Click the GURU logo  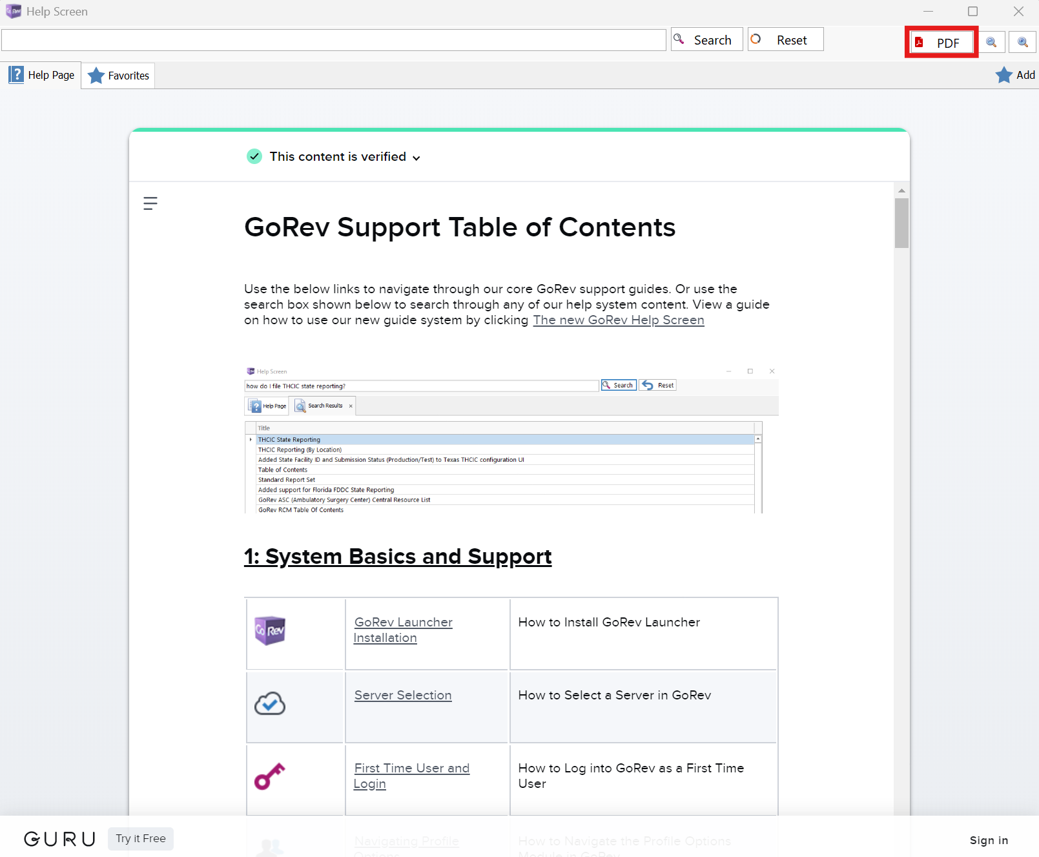(x=60, y=839)
